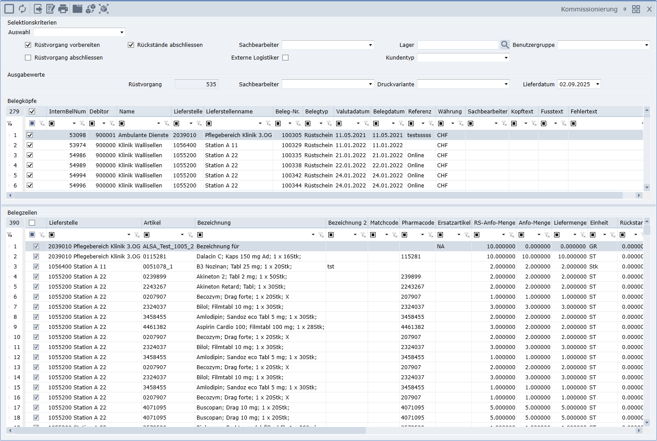657x441 pixels.
Task: Click into the Lager input field
Action: (457, 45)
